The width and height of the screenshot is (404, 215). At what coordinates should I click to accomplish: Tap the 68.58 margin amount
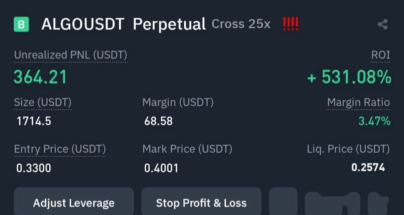coord(158,121)
